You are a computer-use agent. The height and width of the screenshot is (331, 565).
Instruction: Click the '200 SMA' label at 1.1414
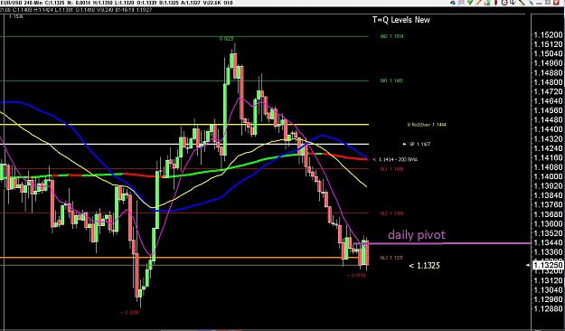(x=395, y=159)
